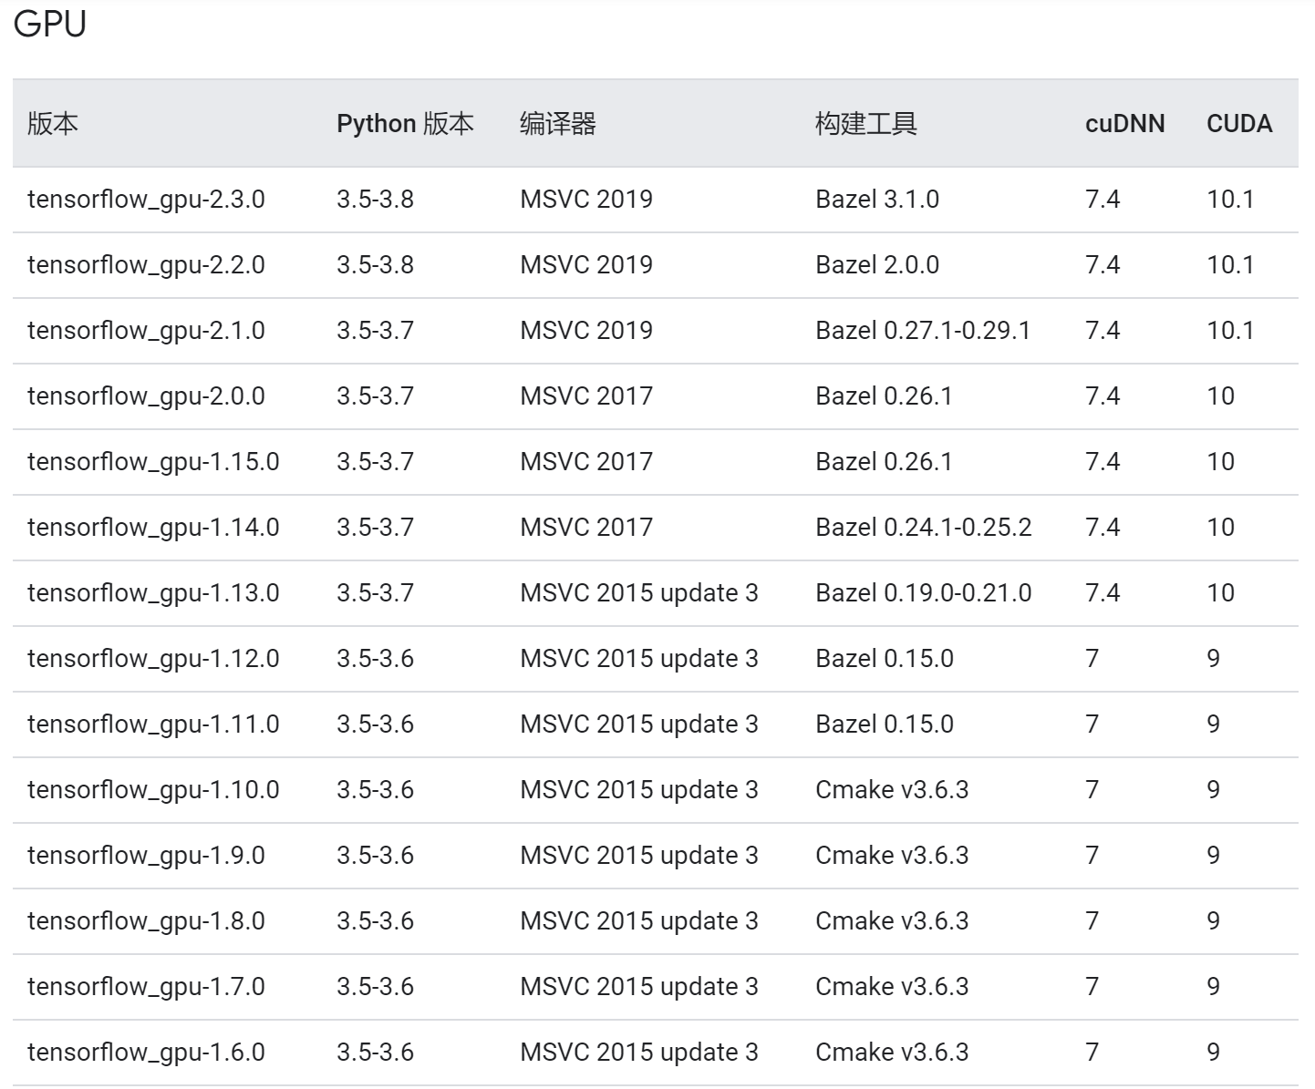The height and width of the screenshot is (1089, 1315).
Task: Click the GPU section heading
Action: 50,24
